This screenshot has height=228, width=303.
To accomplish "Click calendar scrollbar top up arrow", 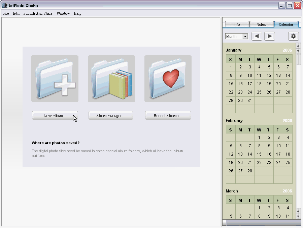I will pos(298,46).
